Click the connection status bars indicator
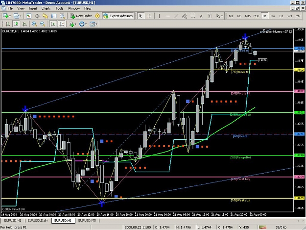This screenshot has width=306, height=230. point(263,227)
